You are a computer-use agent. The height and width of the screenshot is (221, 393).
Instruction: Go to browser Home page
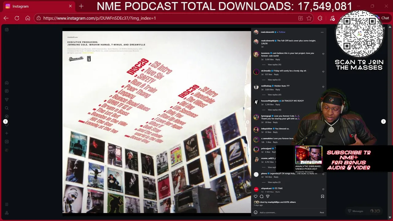[x=28, y=18]
